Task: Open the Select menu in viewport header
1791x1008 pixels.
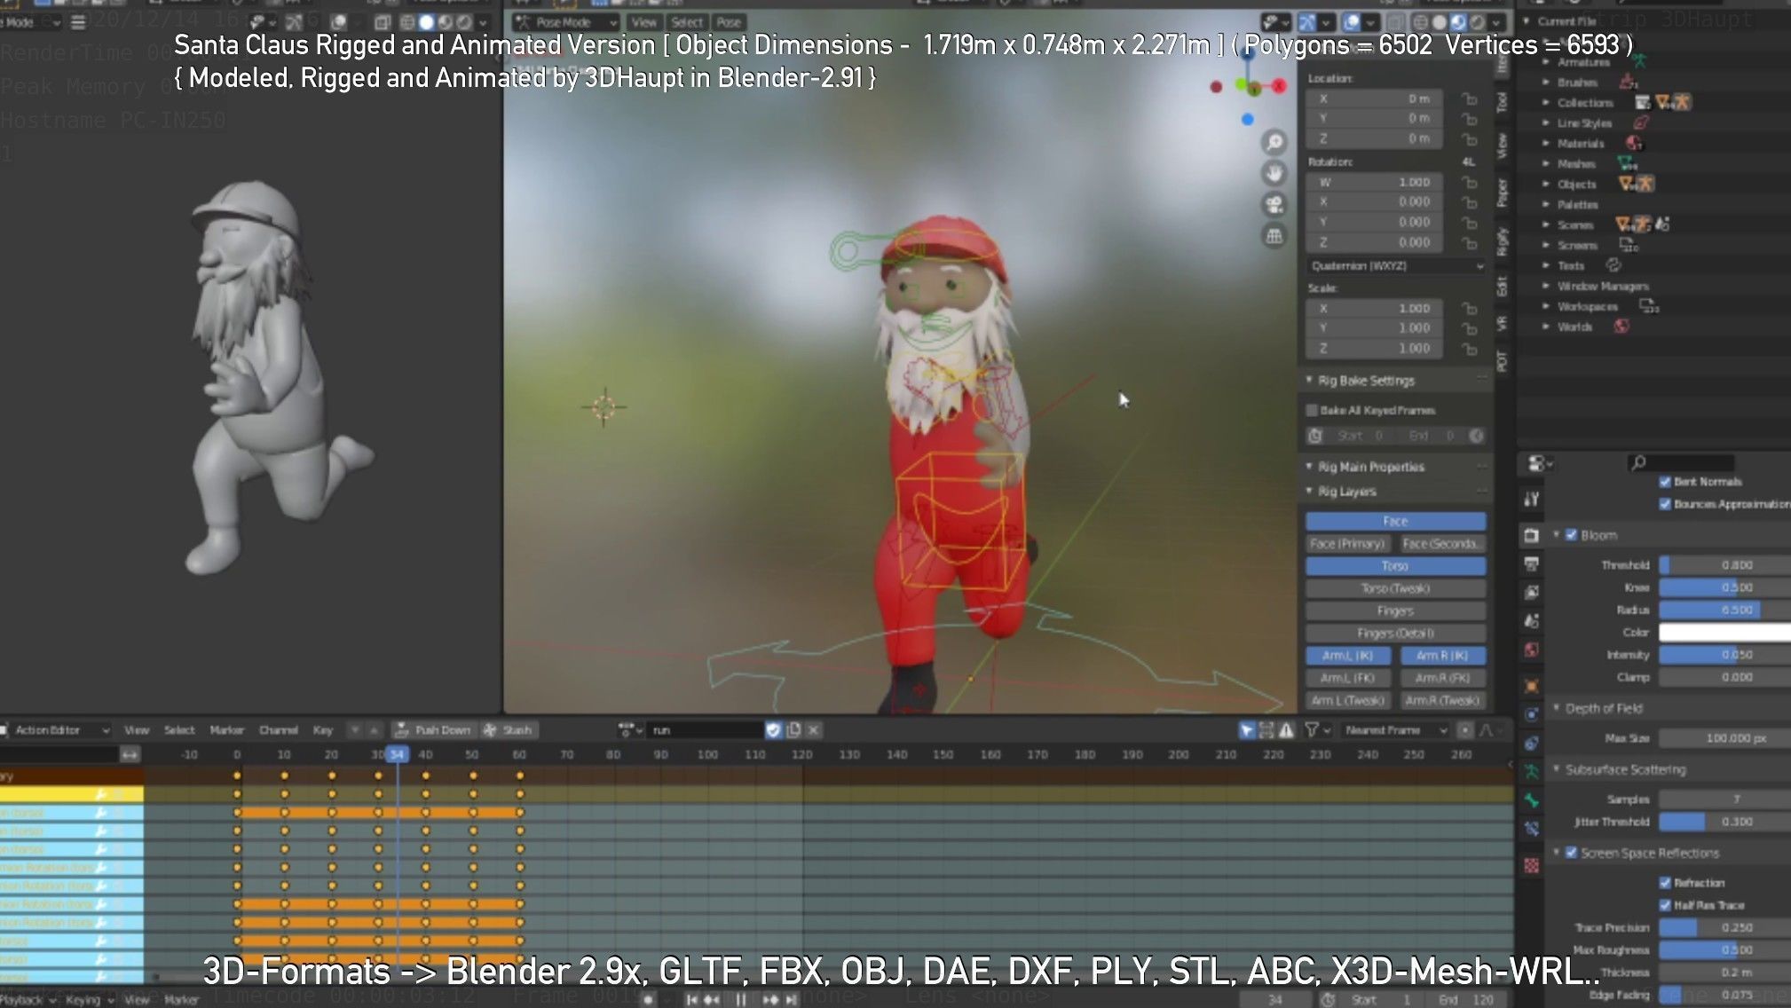Action: click(x=686, y=22)
